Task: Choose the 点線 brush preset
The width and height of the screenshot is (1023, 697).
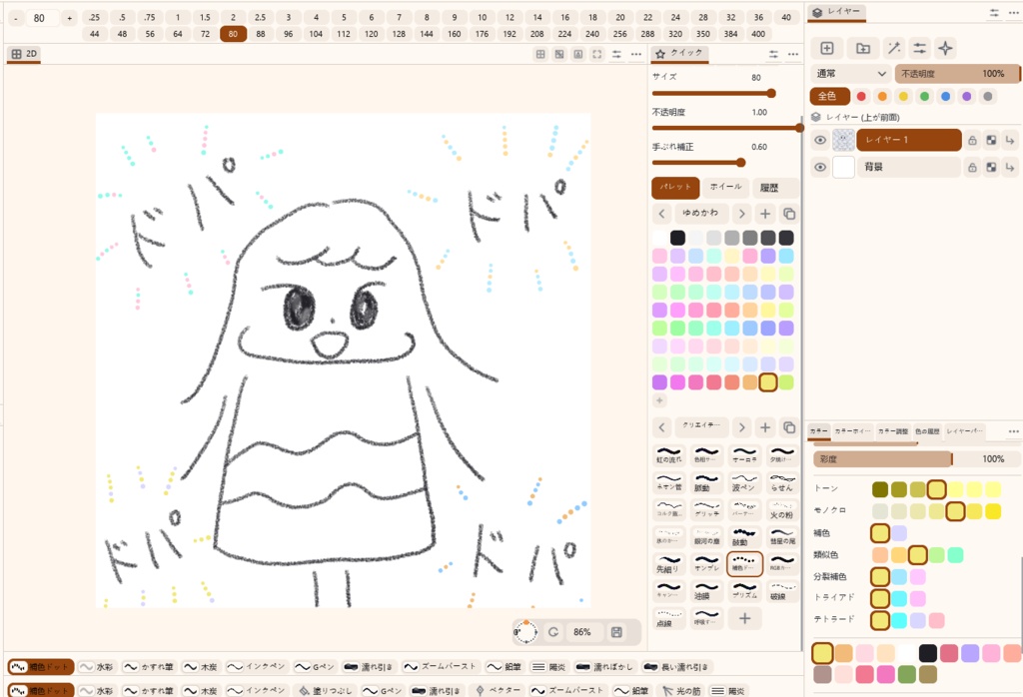Action: (668, 619)
